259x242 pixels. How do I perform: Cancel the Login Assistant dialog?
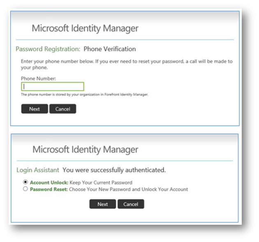point(131,204)
